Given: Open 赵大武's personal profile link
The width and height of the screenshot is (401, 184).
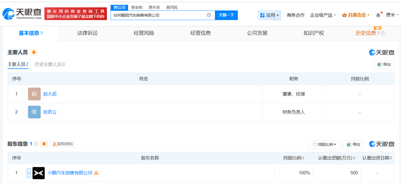Looking at the screenshot, I should click(50, 94).
